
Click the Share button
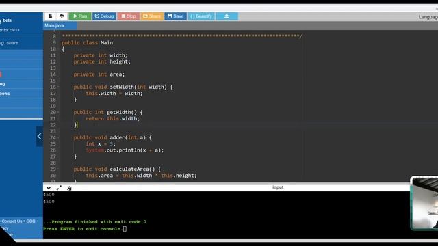click(152, 16)
